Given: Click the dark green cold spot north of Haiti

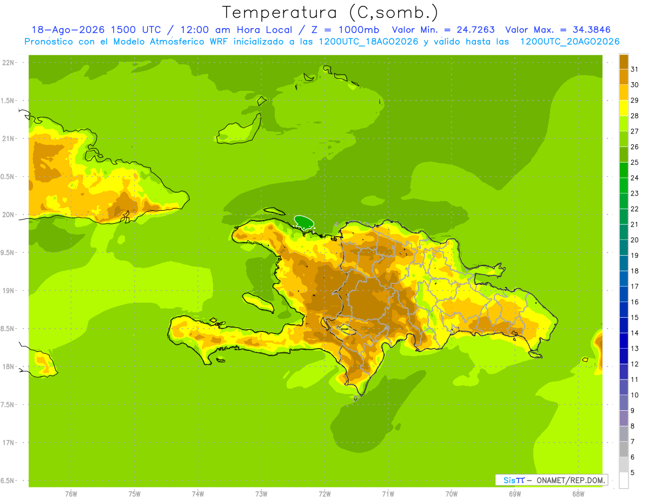Looking at the screenshot, I should (x=304, y=222).
